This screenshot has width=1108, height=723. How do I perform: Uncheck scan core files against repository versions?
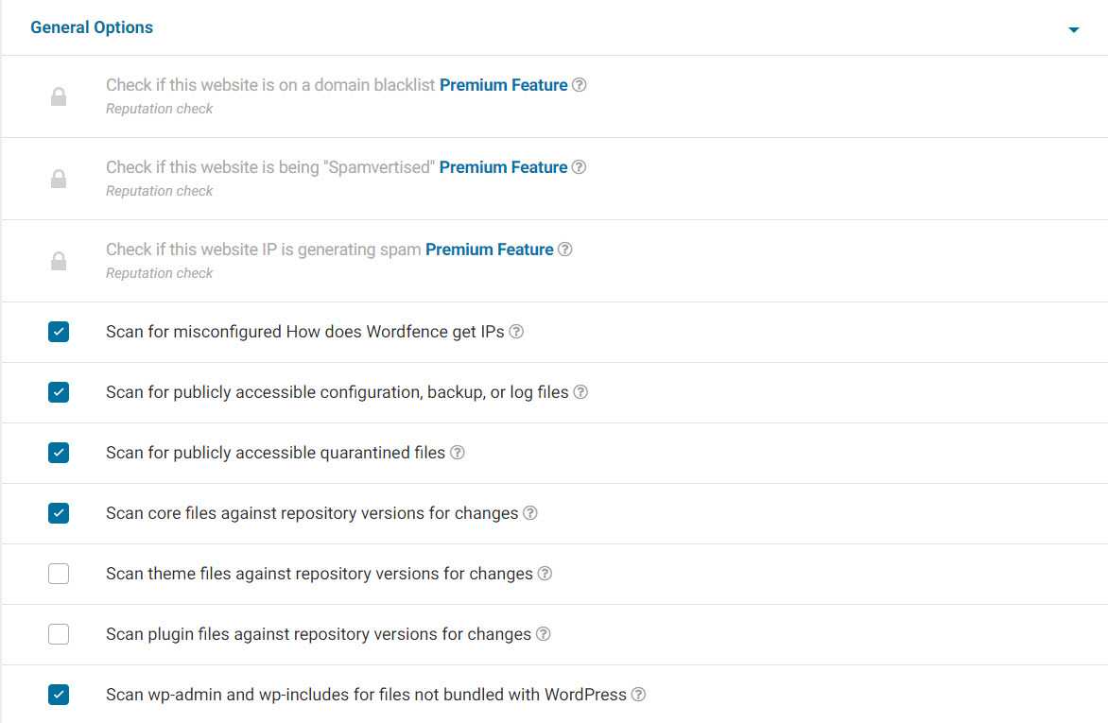tap(59, 513)
